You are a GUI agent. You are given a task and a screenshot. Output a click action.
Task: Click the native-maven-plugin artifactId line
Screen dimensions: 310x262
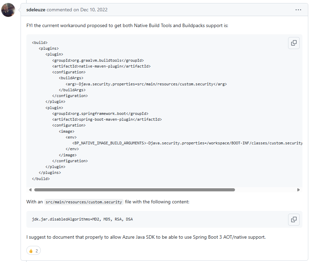pos(101,66)
